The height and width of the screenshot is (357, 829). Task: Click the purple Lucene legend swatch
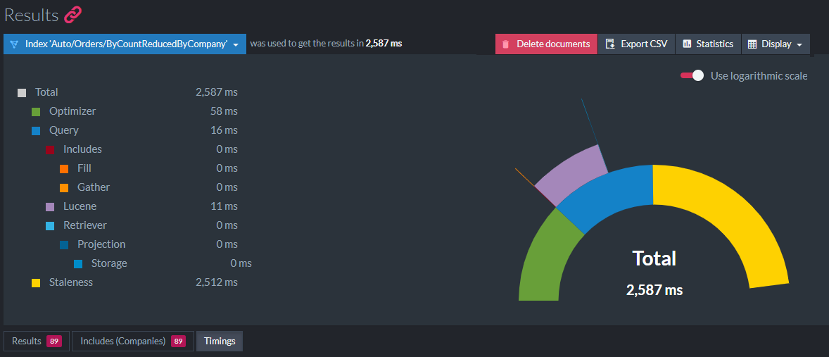coord(50,207)
